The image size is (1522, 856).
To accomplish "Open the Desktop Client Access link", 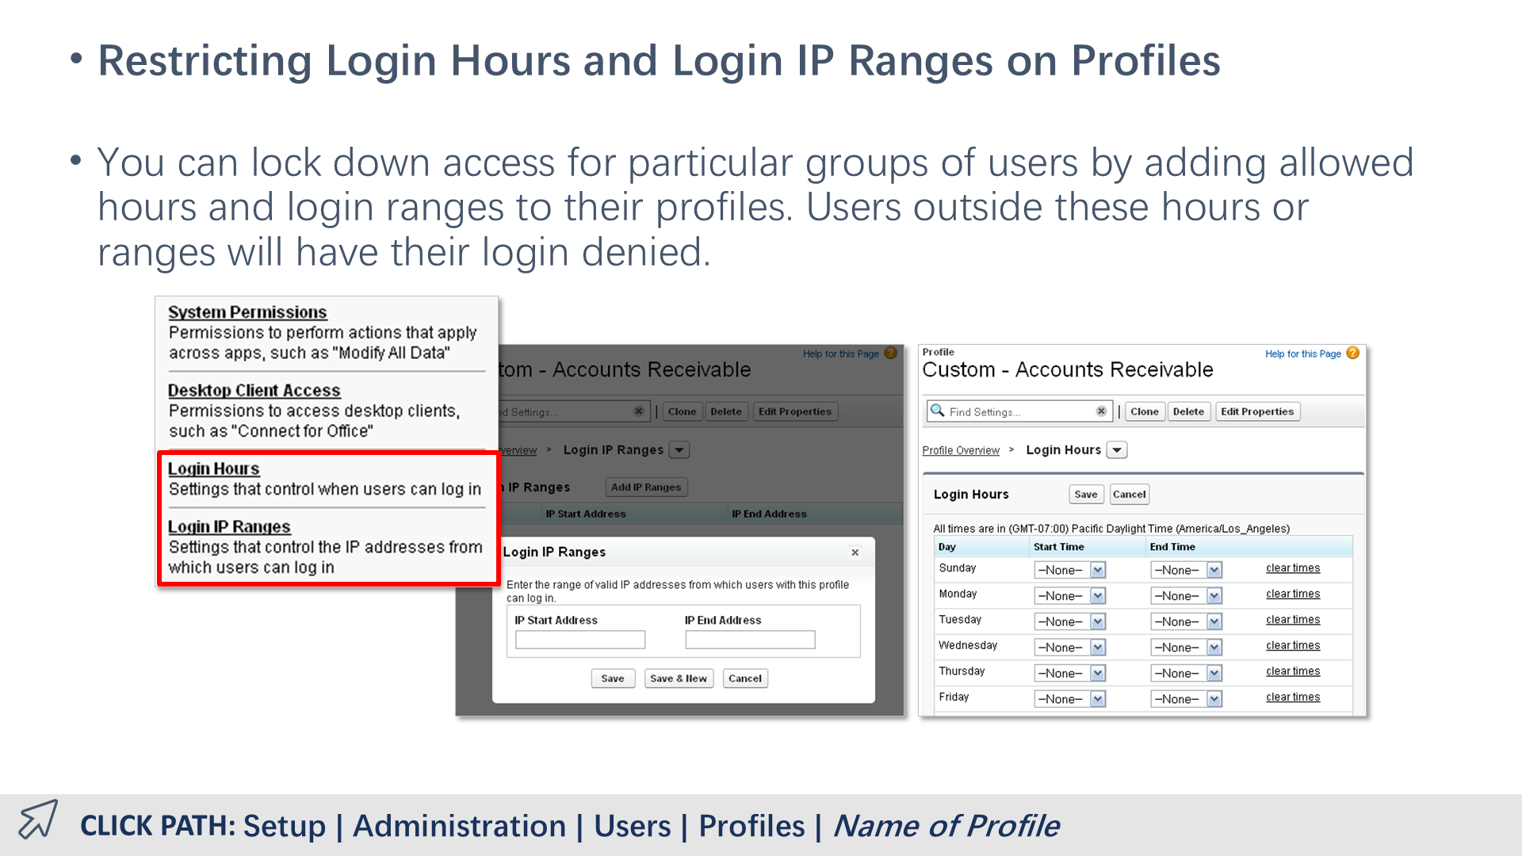I will [254, 391].
